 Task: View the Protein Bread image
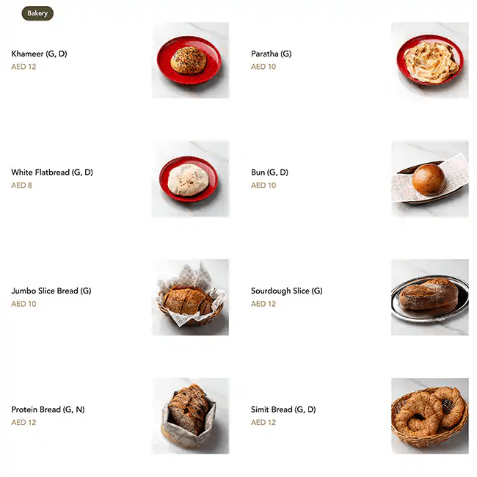tap(191, 416)
